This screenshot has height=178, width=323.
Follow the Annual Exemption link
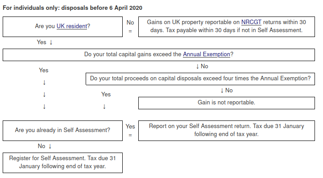207,54
